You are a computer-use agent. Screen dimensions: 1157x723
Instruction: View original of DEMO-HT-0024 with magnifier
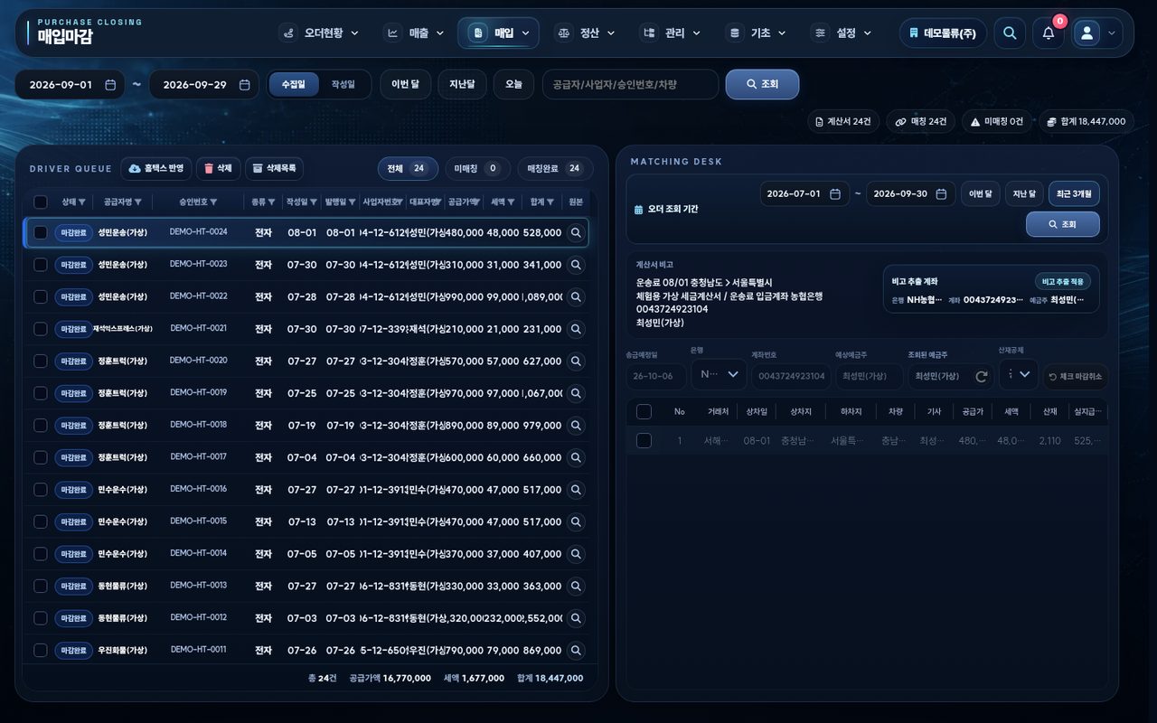coord(575,233)
